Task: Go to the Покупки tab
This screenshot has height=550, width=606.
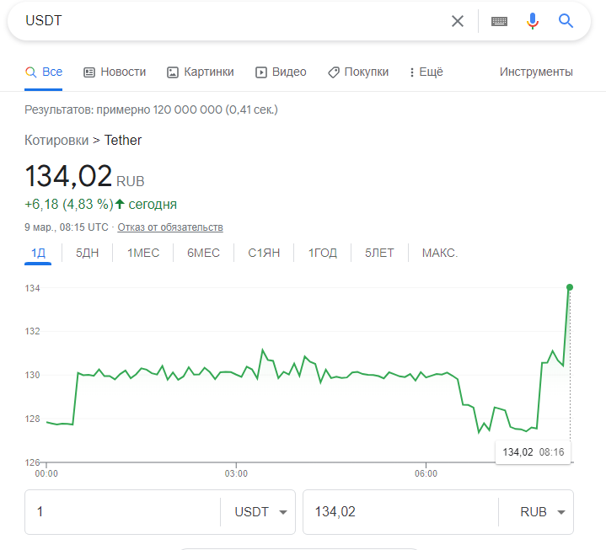Action: 358,72
